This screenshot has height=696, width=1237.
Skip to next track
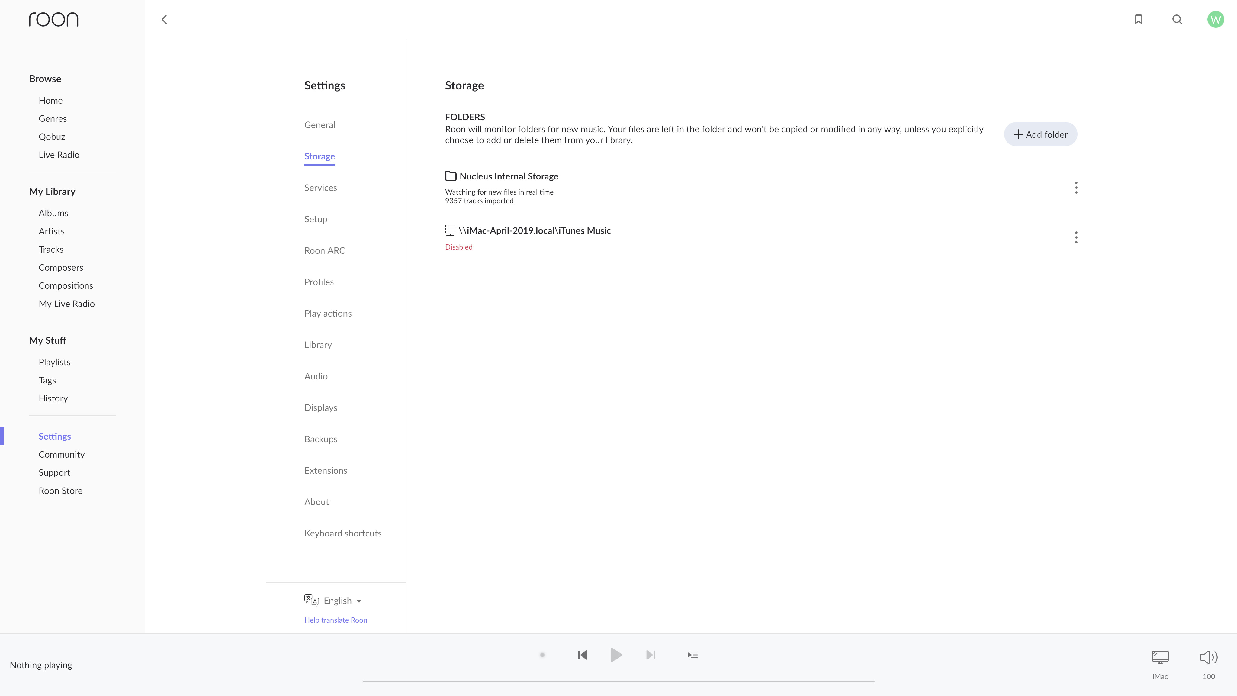click(651, 655)
